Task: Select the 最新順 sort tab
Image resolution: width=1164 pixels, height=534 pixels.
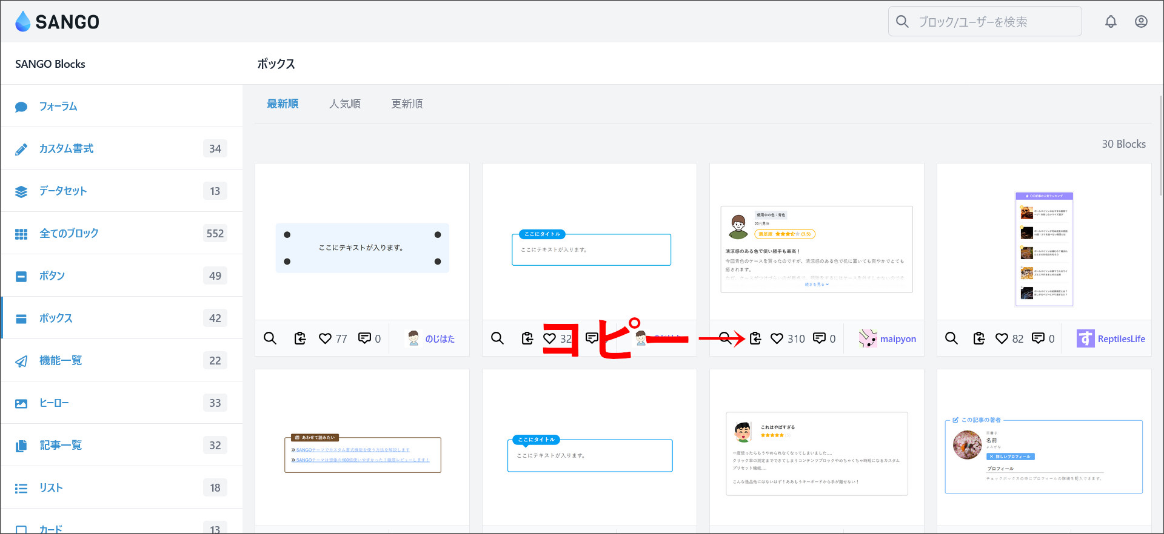Action: (283, 104)
